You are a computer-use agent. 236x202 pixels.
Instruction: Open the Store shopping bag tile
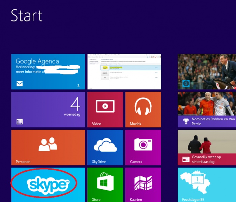[x=105, y=185]
